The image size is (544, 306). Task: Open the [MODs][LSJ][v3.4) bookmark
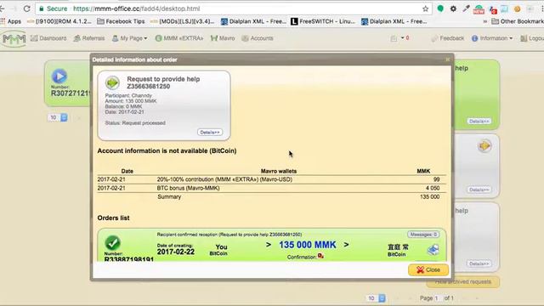tap(183, 21)
